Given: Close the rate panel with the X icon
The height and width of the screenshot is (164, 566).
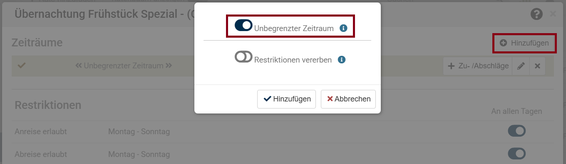Looking at the screenshot, I should (x=553, y=14).
